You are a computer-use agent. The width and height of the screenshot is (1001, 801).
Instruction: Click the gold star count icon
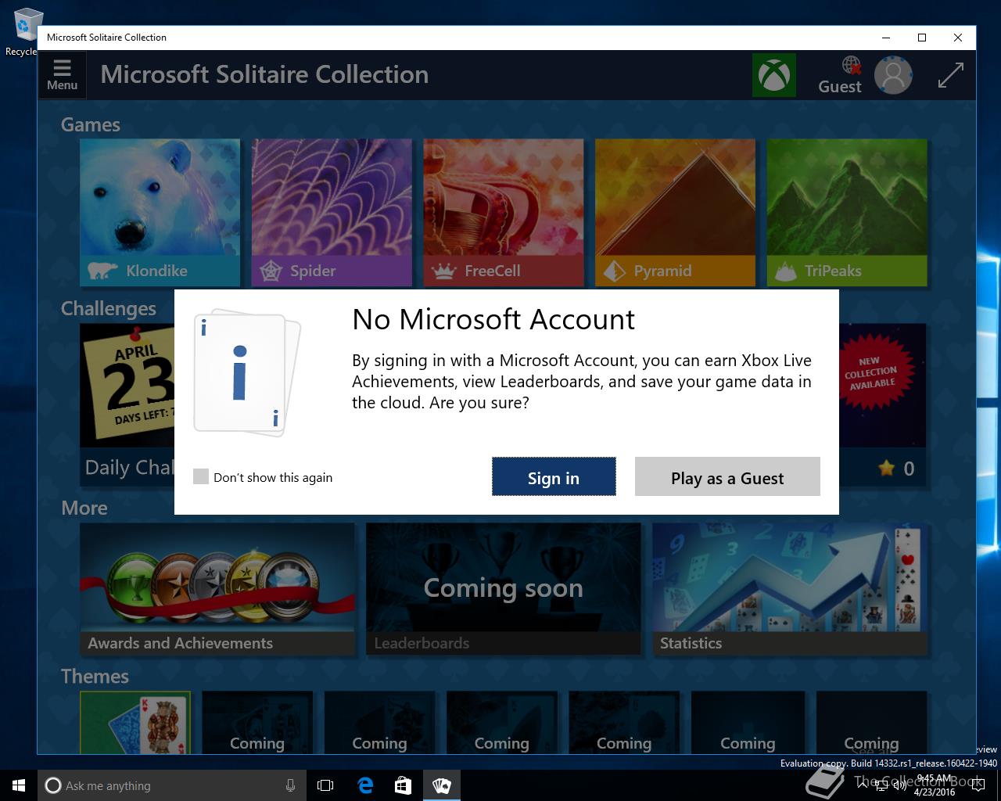tap(886, 468)
